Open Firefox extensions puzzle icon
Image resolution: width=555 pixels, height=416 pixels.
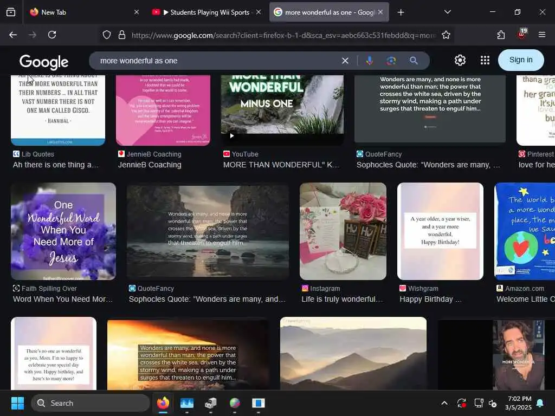pos(501,35)
